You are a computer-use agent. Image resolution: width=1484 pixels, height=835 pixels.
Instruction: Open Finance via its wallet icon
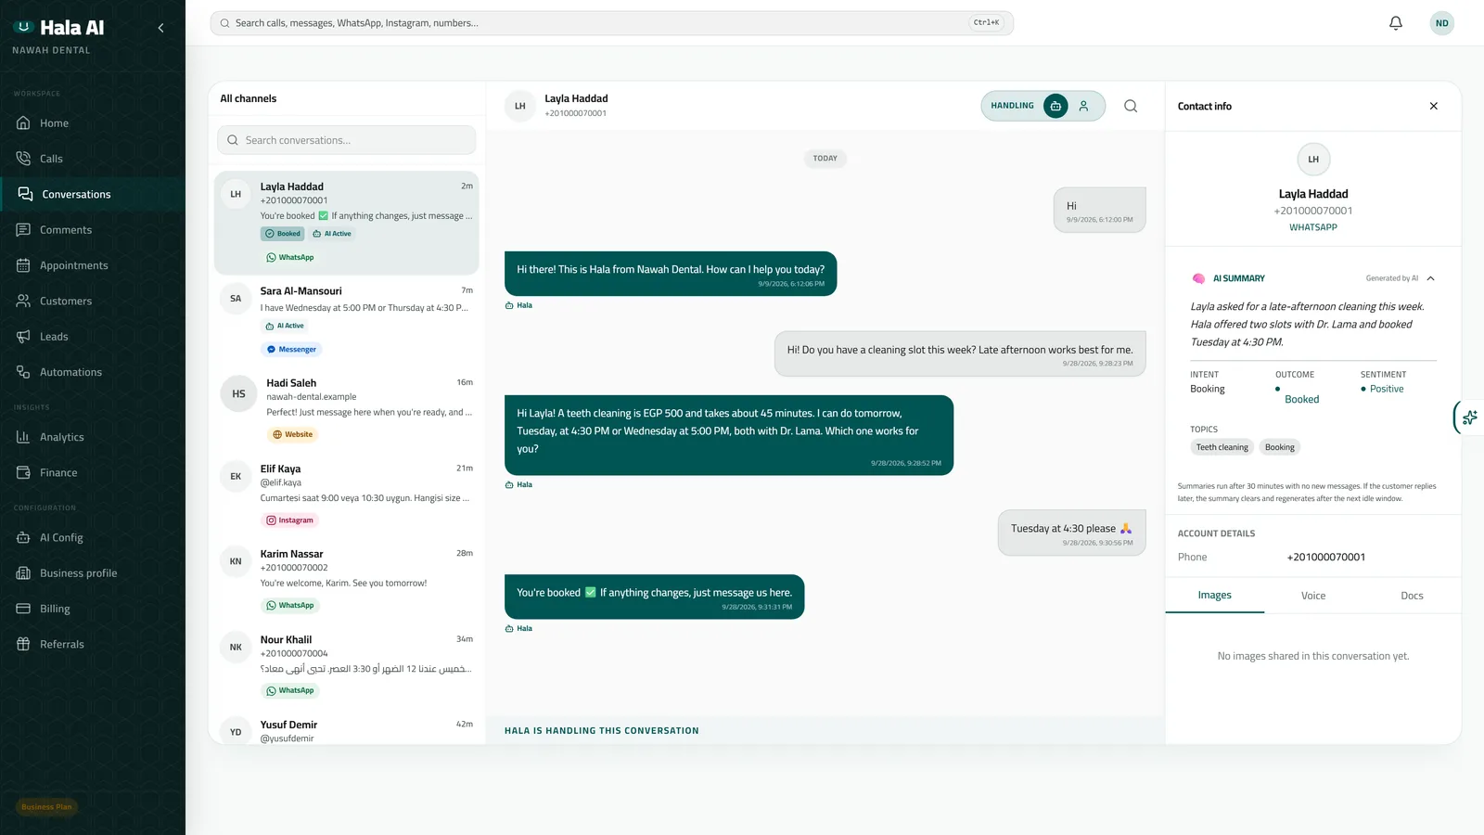(23, 472)
